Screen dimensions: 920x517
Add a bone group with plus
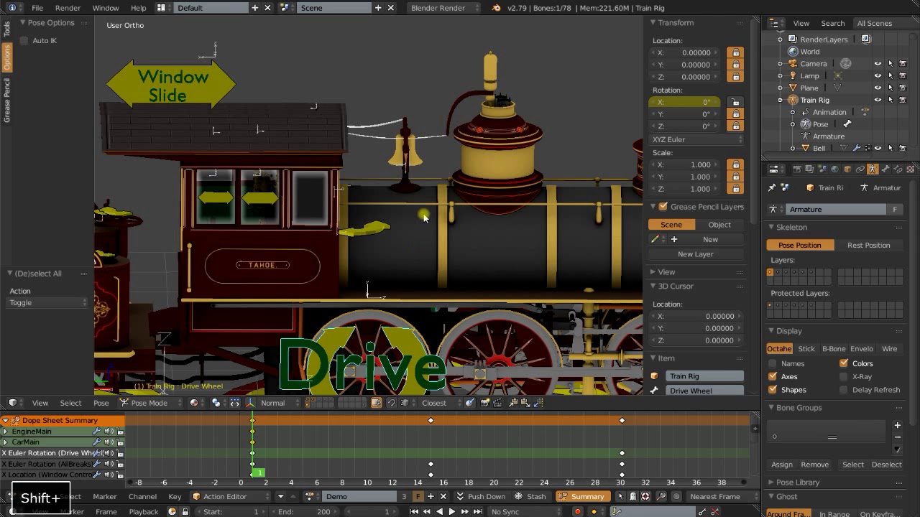pos(897,425)
